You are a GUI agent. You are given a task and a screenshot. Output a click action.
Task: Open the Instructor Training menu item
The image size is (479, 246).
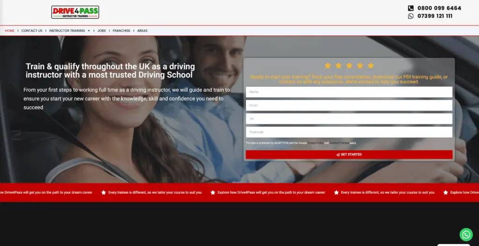point(67,31)
